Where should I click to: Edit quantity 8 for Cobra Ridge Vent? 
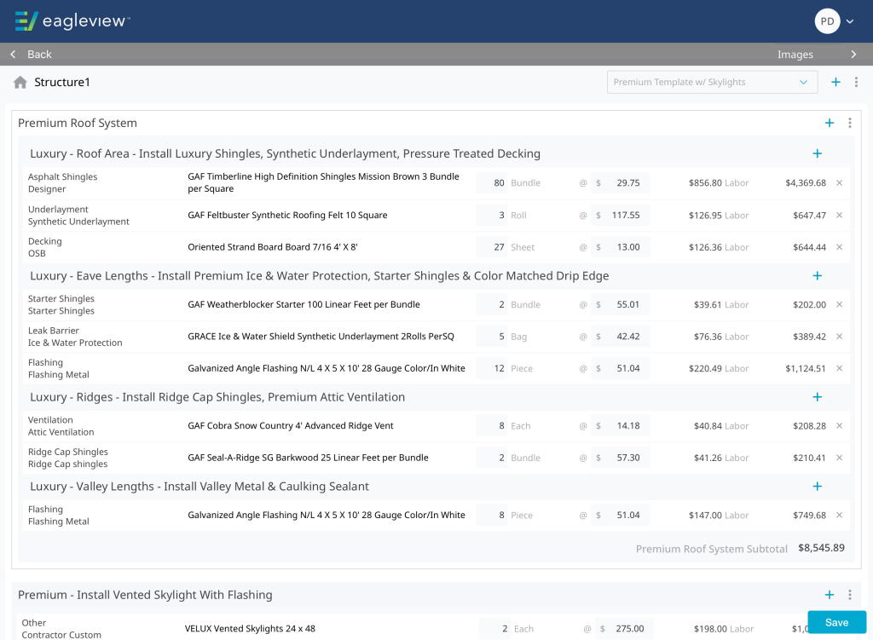492,426
